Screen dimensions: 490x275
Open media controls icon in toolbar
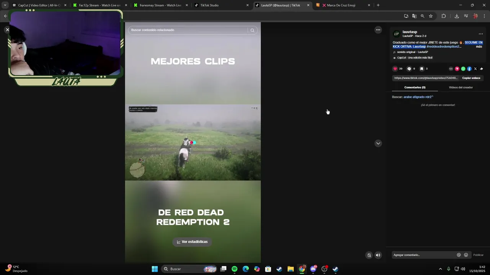point(466,16)
